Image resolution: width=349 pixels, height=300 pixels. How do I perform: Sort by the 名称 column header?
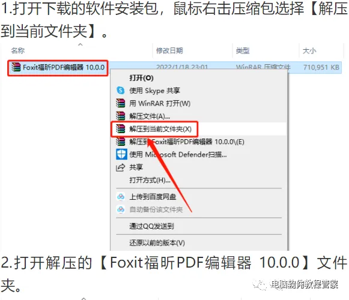click(x=18, y=51)
